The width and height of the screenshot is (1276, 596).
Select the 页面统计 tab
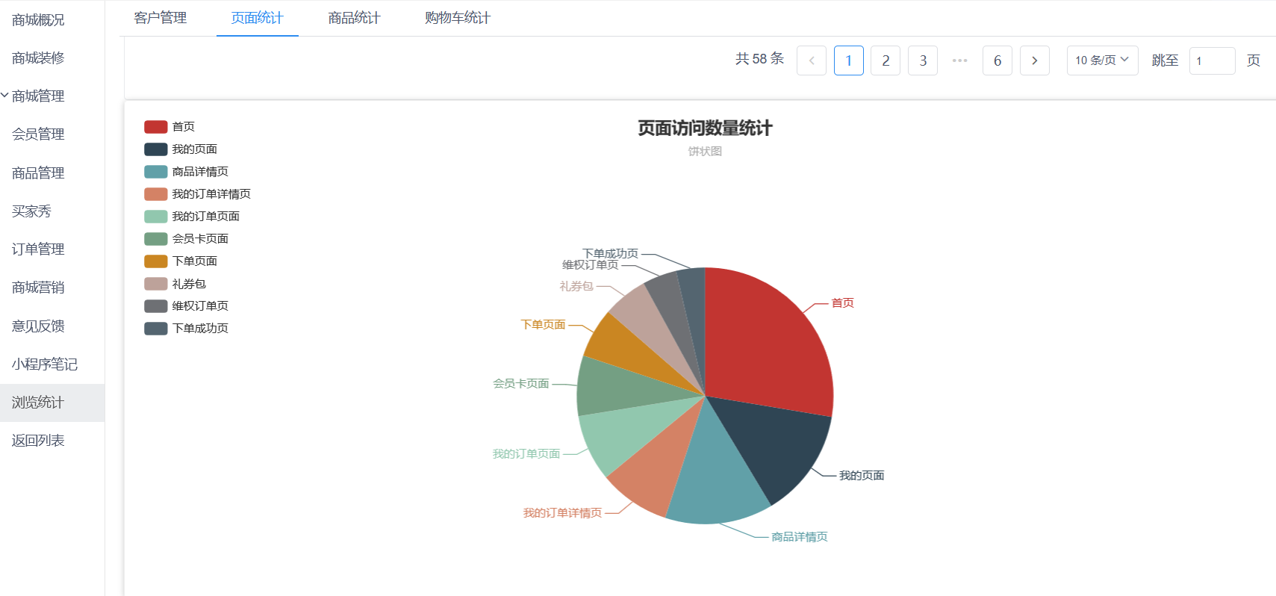coord(258,18)
